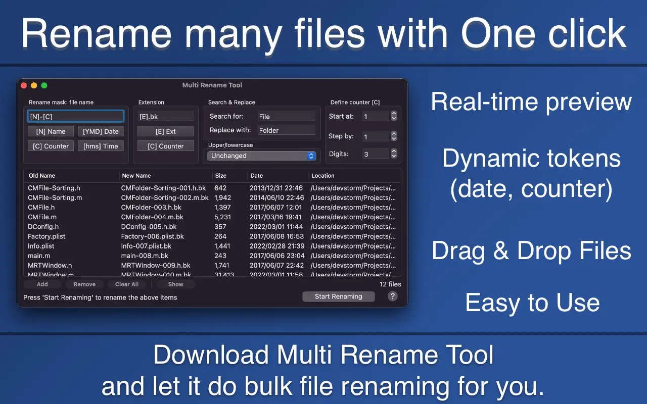Insert the [N] Name token

pos(51,131)
